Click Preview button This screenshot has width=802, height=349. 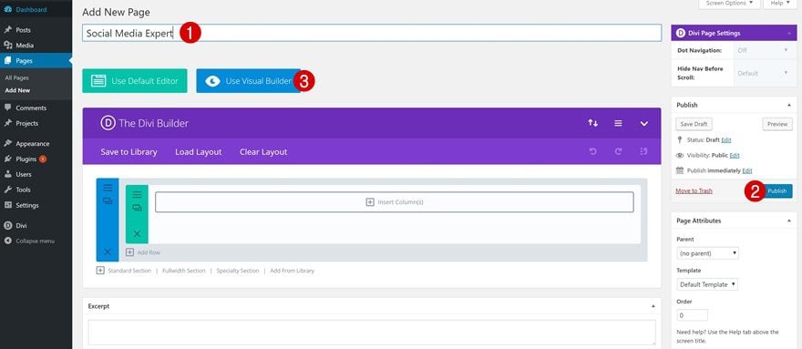[777, 124]
